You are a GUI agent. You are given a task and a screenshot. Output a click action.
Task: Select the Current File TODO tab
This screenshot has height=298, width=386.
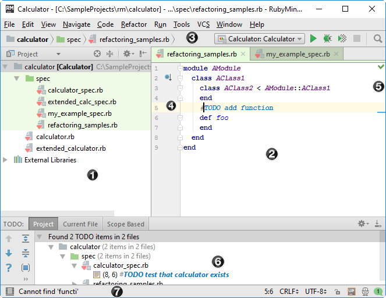[80, 224]
